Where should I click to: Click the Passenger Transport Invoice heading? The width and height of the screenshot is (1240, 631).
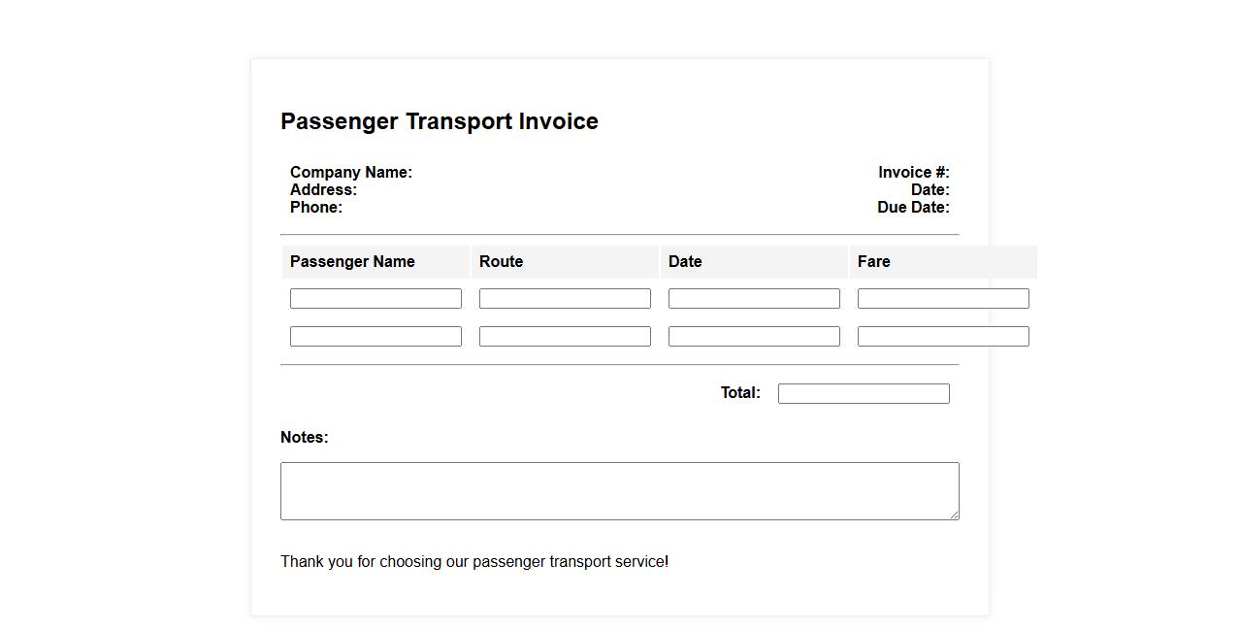[x=440, y=121]
